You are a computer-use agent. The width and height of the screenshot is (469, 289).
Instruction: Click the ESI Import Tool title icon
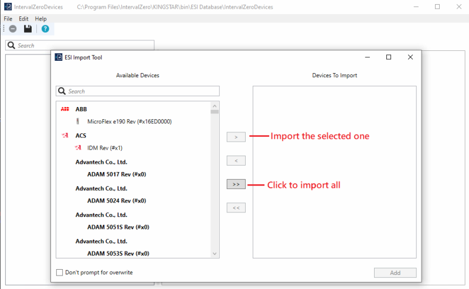tap(59, 57)
